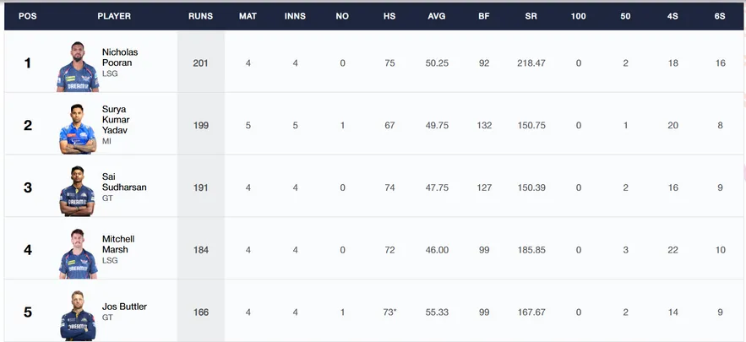Select Mitchell Marsh's player photo
This screenshot has height=342, width=746.
pyautogui.click(x=78, y=253)
